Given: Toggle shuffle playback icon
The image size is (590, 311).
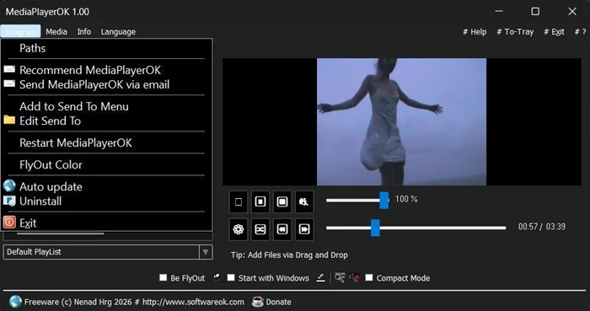Looking at the screenshot, I should 260,229.
